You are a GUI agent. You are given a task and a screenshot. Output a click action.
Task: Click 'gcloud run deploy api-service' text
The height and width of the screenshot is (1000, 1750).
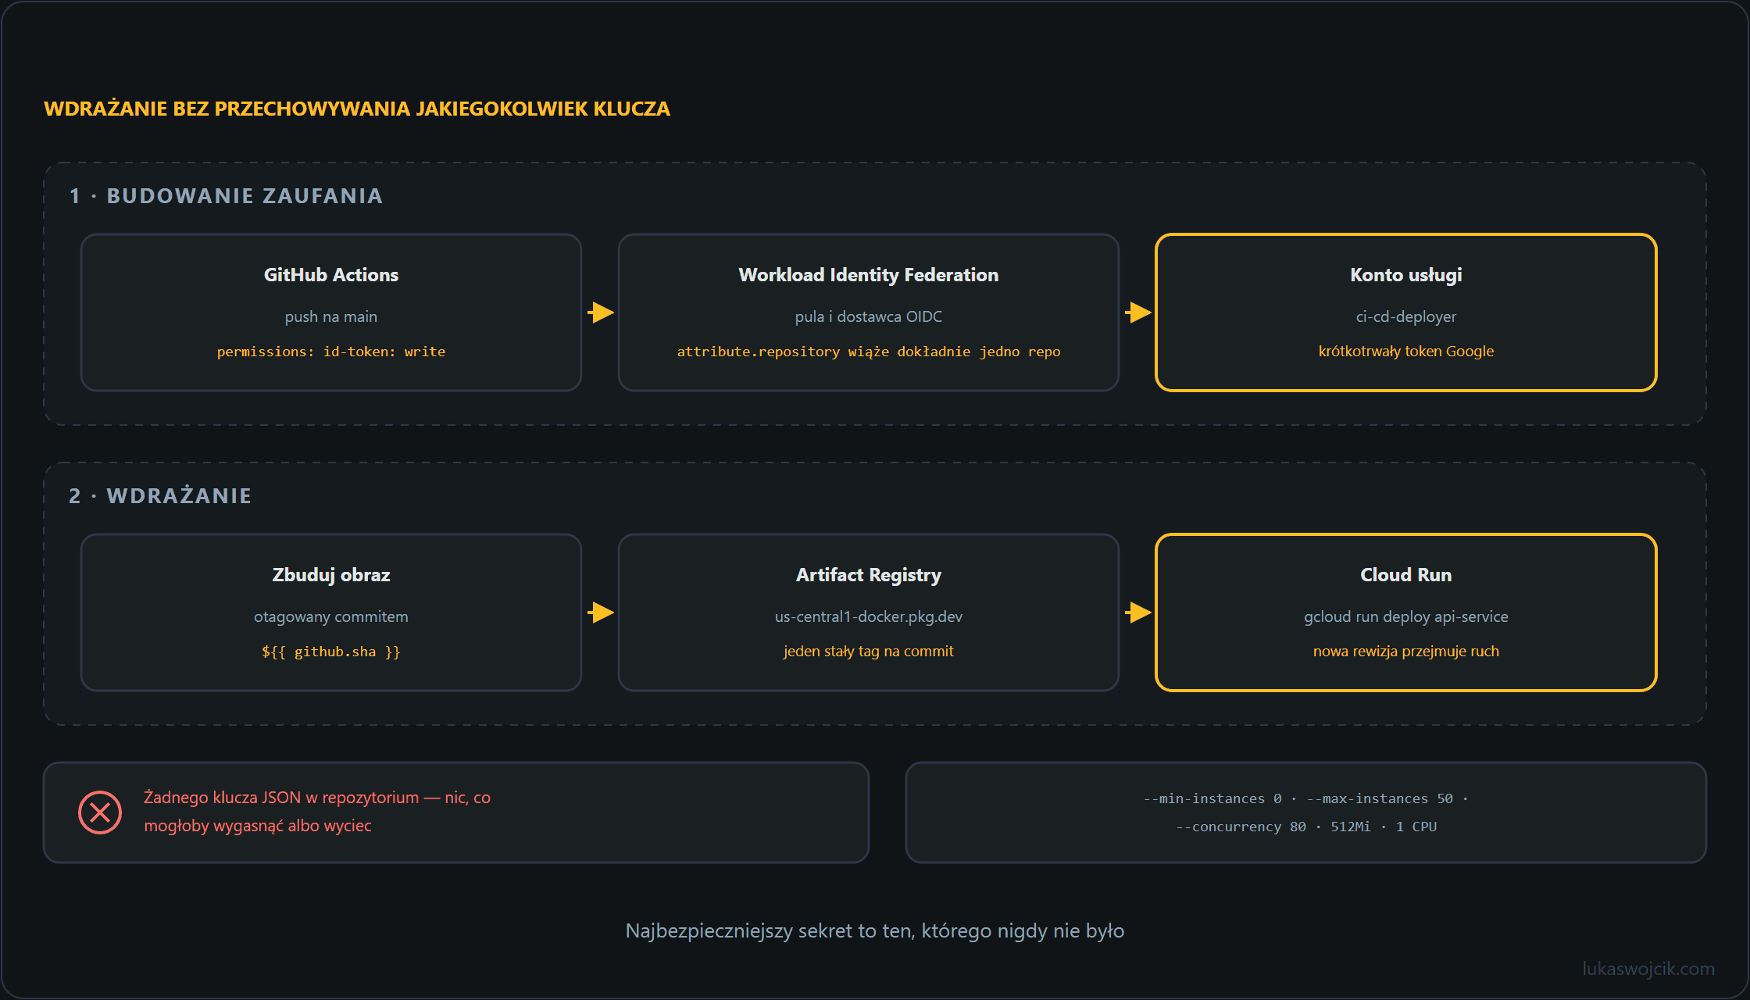(1406, 616)
